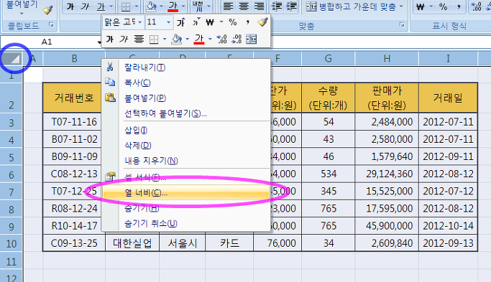The width and height of the screenshot is (491, 282).
Task: Open the ribbon font color dropdown arrow
Action: pyautogui.click(x=183, y=6)
